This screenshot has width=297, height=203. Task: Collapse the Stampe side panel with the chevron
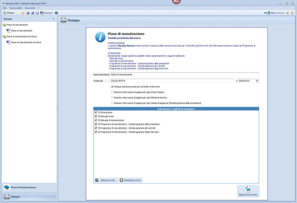54,19
